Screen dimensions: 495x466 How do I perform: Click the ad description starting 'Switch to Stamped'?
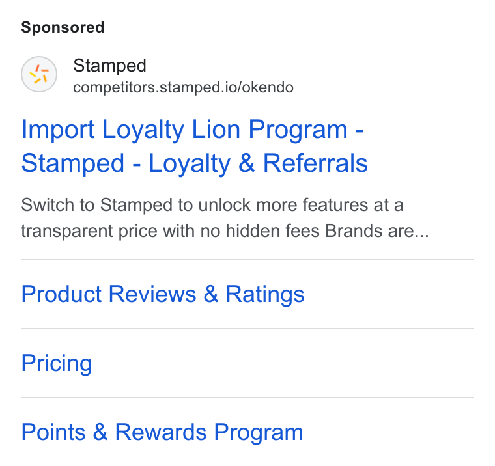coord(225,217)
